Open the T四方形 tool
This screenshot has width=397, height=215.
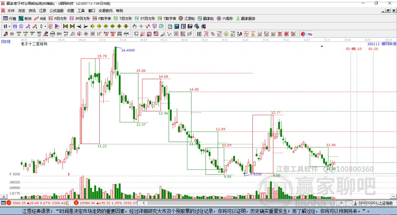pyautogui.click(x=123, y=19)
